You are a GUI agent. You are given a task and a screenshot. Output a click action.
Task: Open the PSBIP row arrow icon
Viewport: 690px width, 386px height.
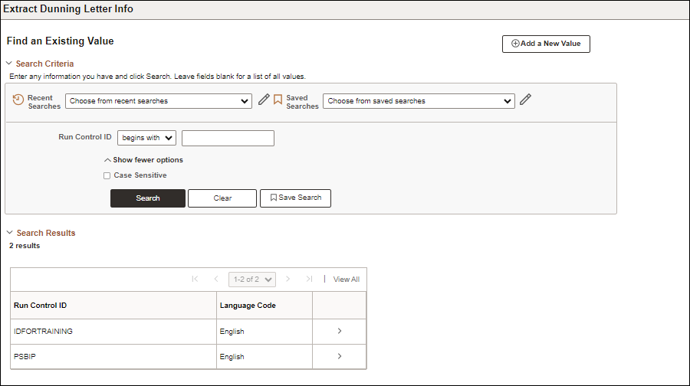pos(340,356)
